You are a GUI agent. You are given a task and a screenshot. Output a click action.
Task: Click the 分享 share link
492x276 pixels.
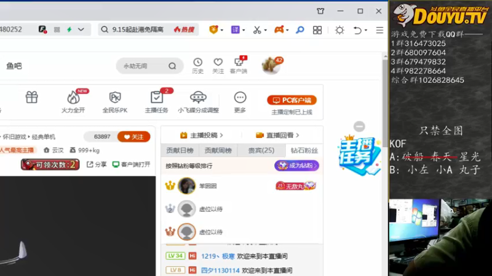(x=97, y=164)
